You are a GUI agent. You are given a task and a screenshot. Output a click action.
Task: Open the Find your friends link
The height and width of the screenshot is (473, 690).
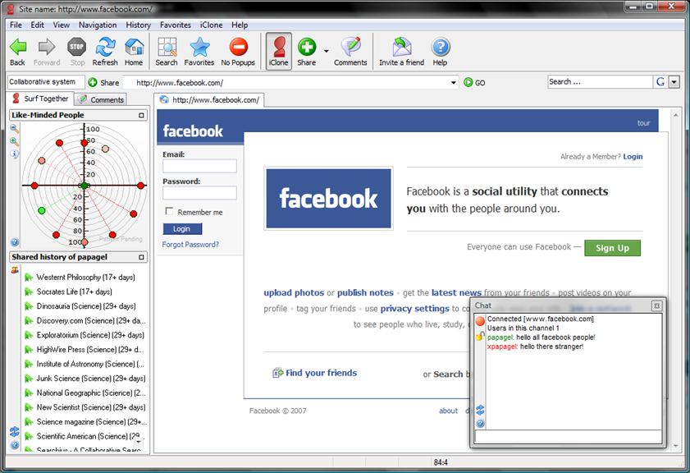[x=322, y=373]
